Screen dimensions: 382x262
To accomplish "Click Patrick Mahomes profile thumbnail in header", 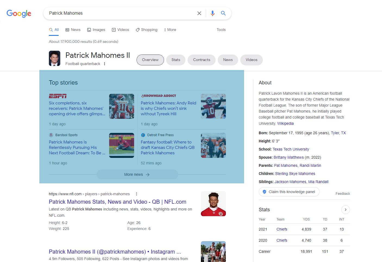I will pos(55,58).
